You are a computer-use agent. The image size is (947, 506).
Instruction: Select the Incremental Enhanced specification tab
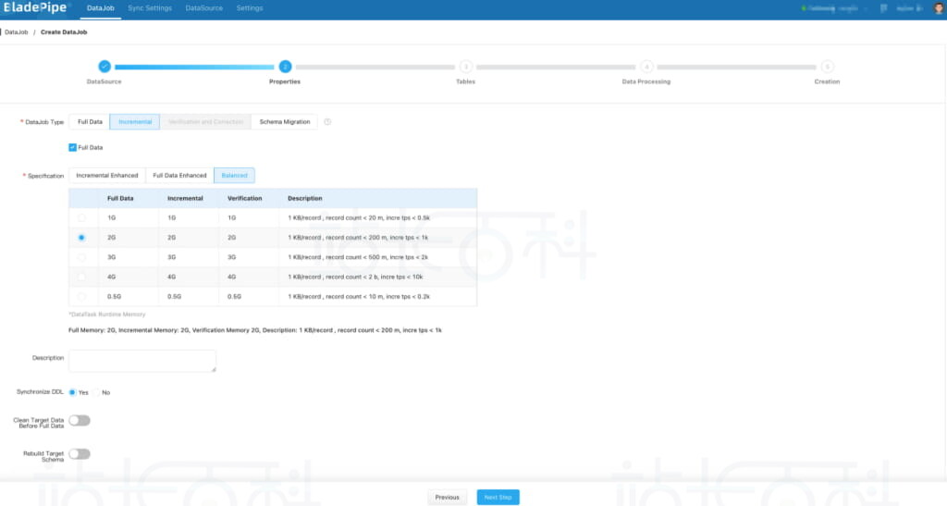(107, 175)
